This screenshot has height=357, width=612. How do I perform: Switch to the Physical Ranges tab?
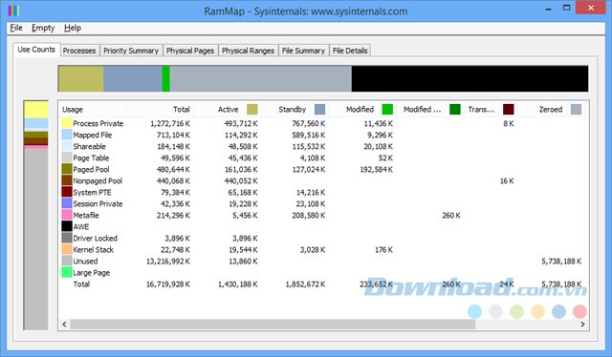coord(248,51)
